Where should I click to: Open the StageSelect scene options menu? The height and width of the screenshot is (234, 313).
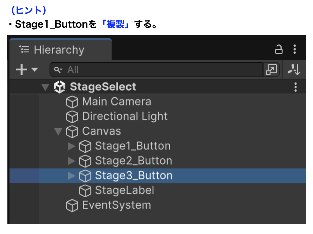pos(295,87)
